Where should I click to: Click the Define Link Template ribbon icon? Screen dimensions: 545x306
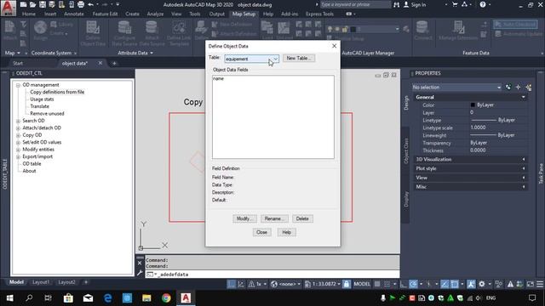coord(179,33)
